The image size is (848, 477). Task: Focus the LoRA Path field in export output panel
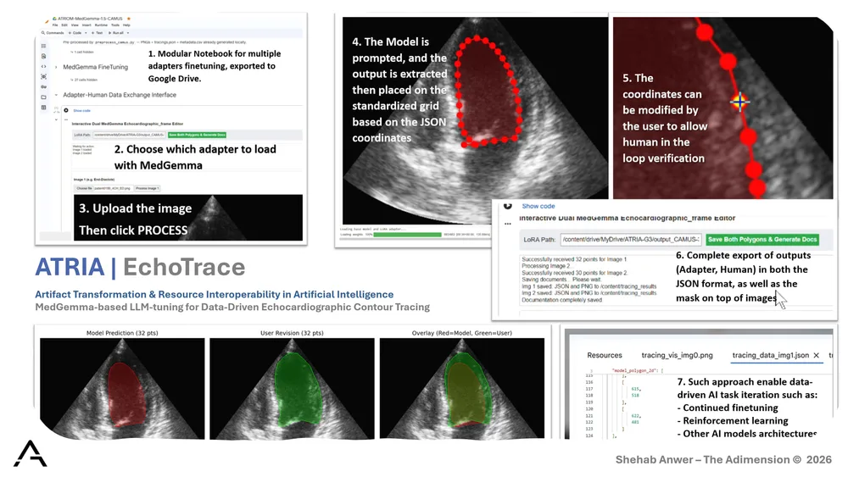coord(631,239)
